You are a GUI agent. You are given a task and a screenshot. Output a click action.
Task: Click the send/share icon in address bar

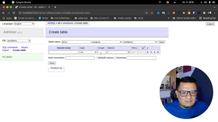tap(146, 13)
